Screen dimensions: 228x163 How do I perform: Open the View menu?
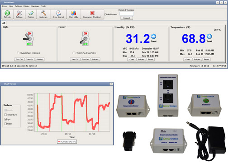tap(11, 6)
